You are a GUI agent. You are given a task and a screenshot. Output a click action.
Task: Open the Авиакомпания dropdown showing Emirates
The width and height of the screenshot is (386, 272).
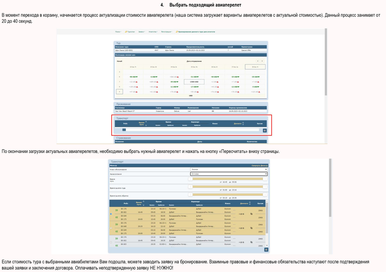pyautogui.click(x=229, y=174)
